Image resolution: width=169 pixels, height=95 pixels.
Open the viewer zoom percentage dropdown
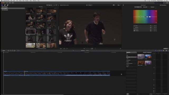coord(114,5)
